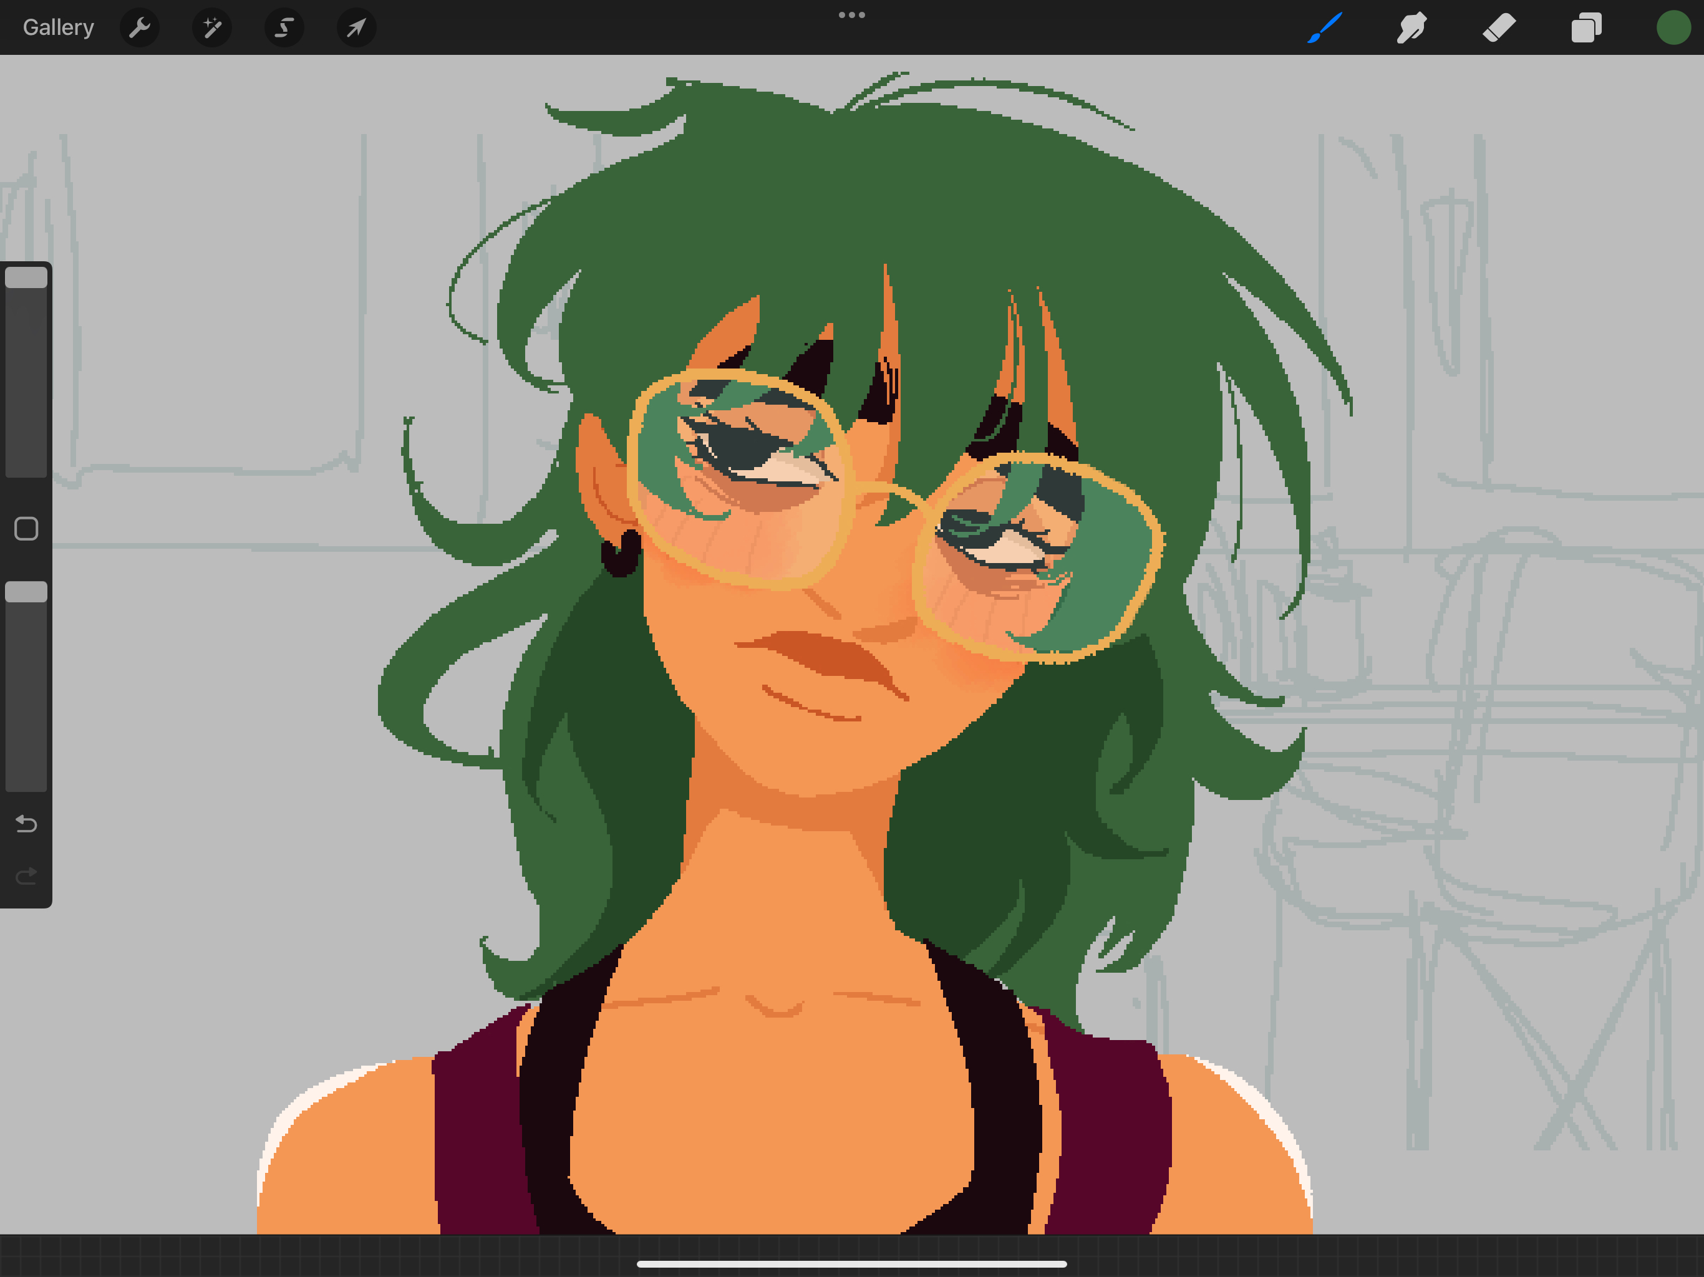Image resolution: width=1704 pixels, height=1277 pixels.
Task: Tap the opacity slider handle
Action: pos(26,592)
